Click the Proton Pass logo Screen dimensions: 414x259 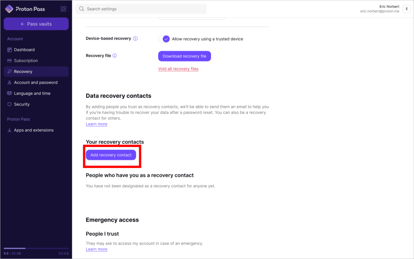coord(25,9)
